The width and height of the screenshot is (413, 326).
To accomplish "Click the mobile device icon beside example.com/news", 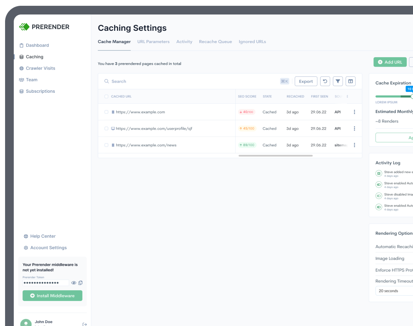I will pyautogui.click(x=113, y=145).
